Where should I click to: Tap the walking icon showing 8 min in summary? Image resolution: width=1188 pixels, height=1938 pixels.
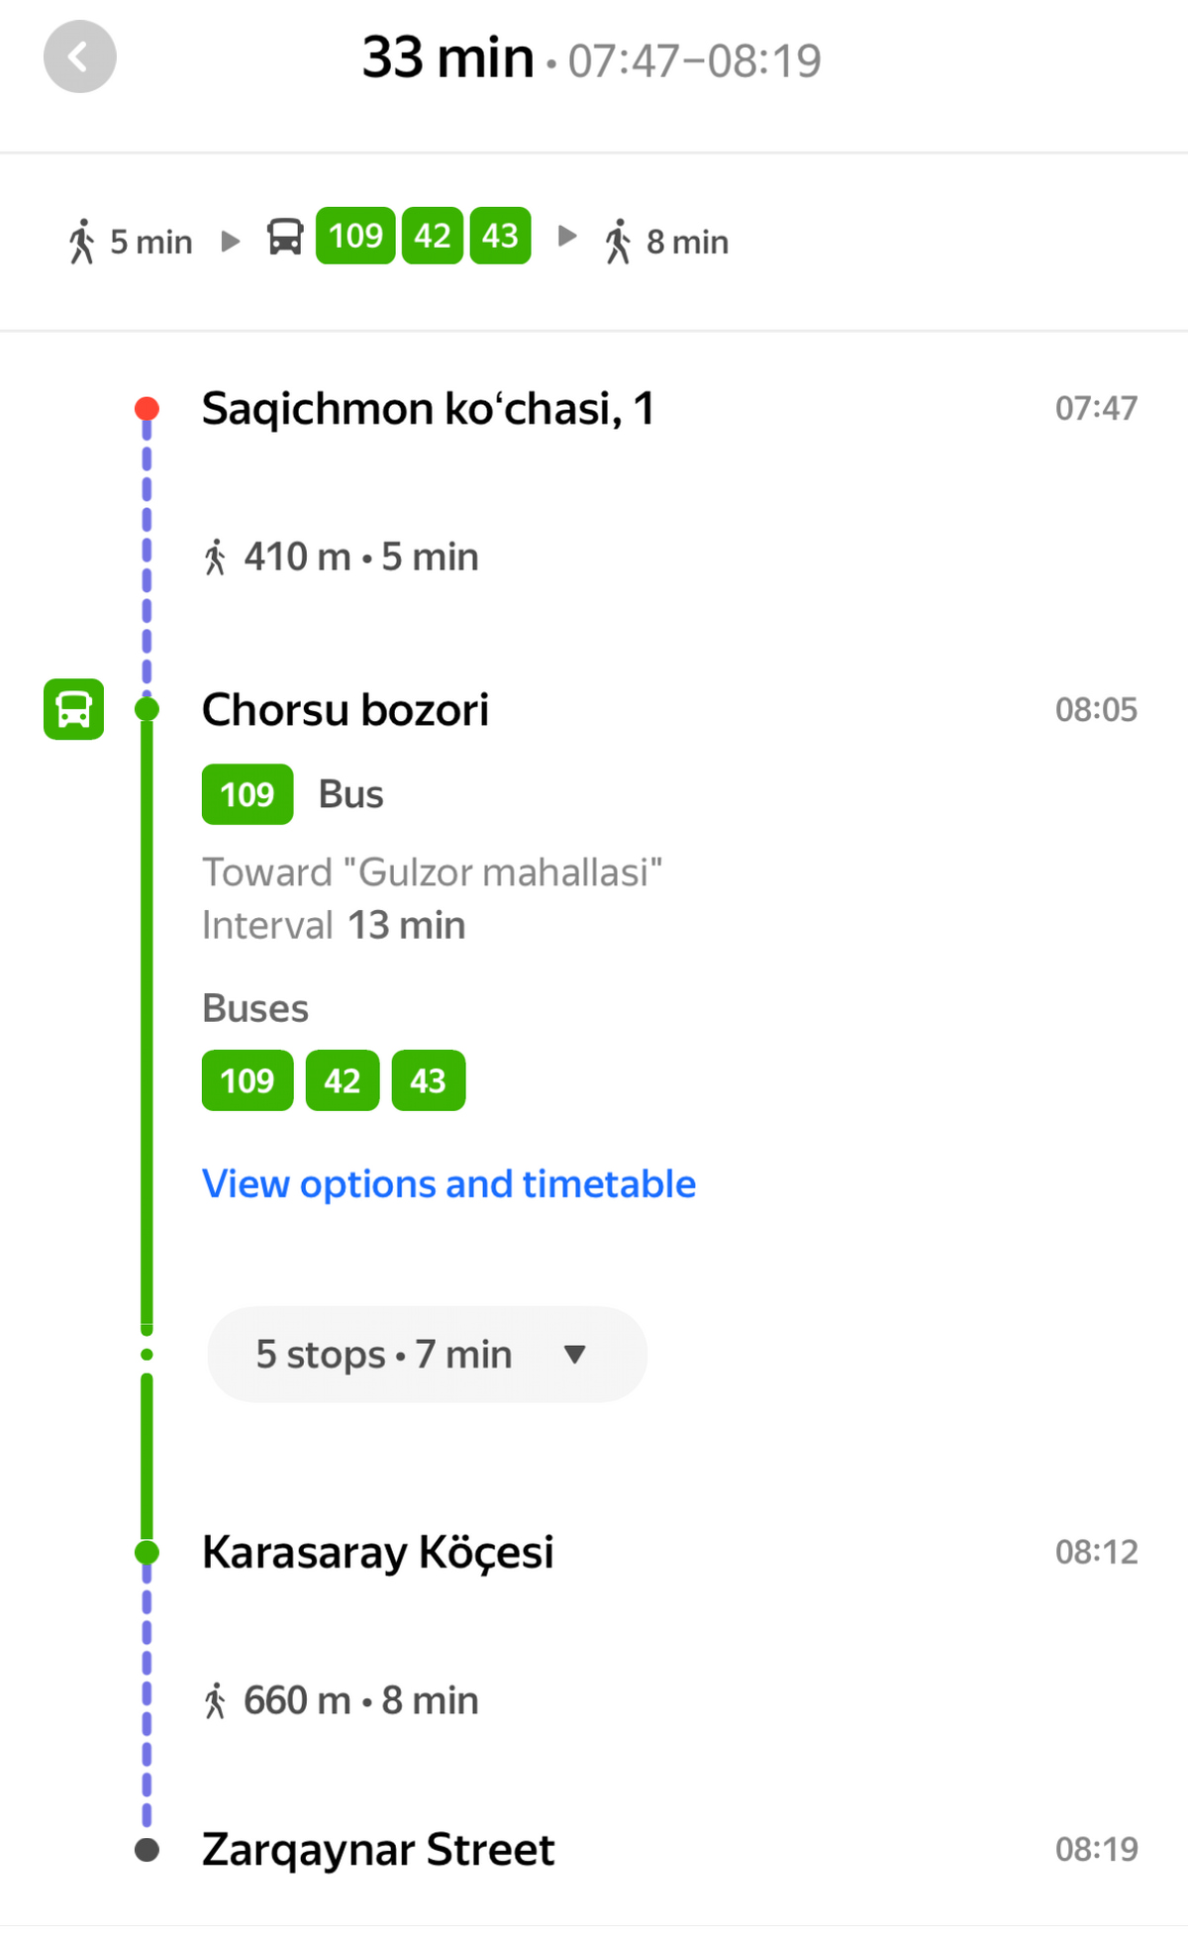point(619,242)
